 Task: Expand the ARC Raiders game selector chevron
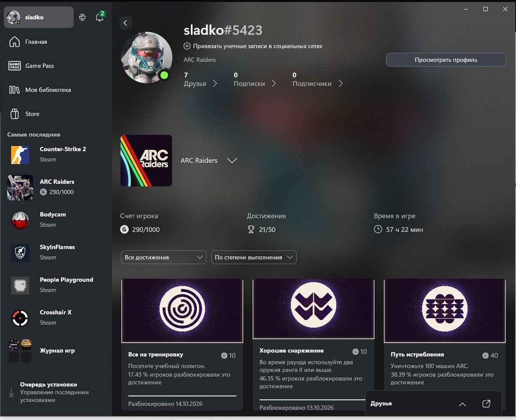coord(232,161)
